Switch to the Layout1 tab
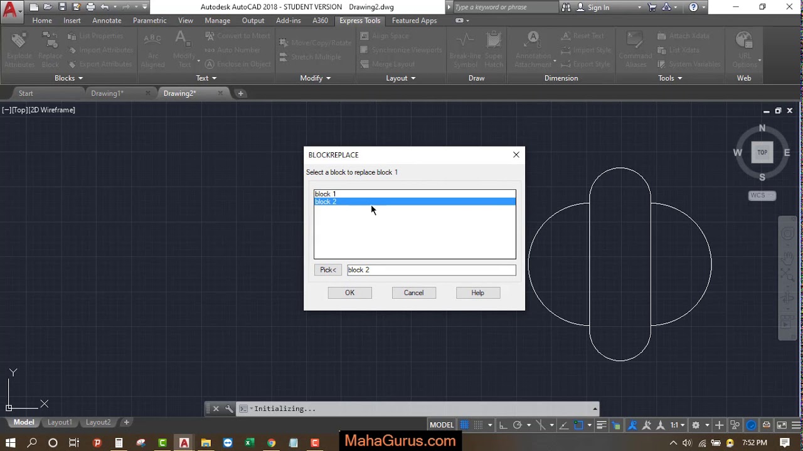This screenshot has height=451, width=803. (x=60, y=422)
